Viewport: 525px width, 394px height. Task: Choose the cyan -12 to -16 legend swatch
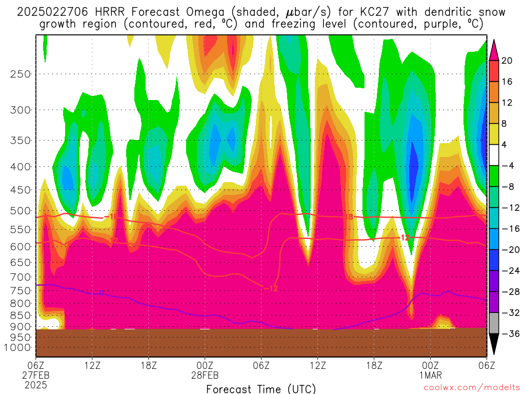tap(494, 218)
